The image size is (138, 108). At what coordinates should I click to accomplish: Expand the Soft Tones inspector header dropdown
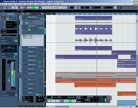pos(14,14)
